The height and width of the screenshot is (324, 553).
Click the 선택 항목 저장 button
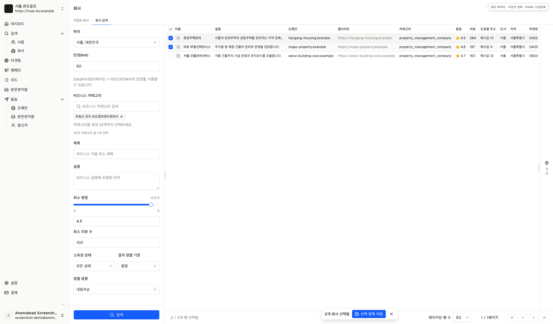coord(369,314)
